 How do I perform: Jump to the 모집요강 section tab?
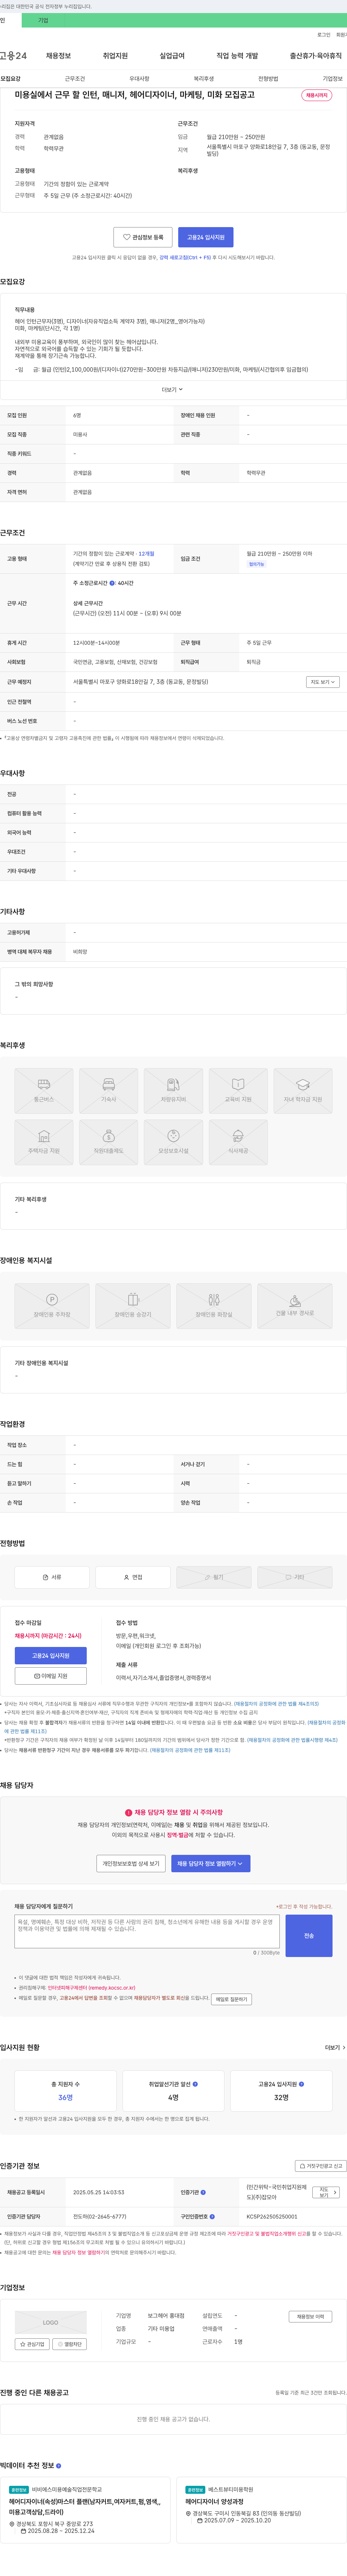[x=11, y=78]
